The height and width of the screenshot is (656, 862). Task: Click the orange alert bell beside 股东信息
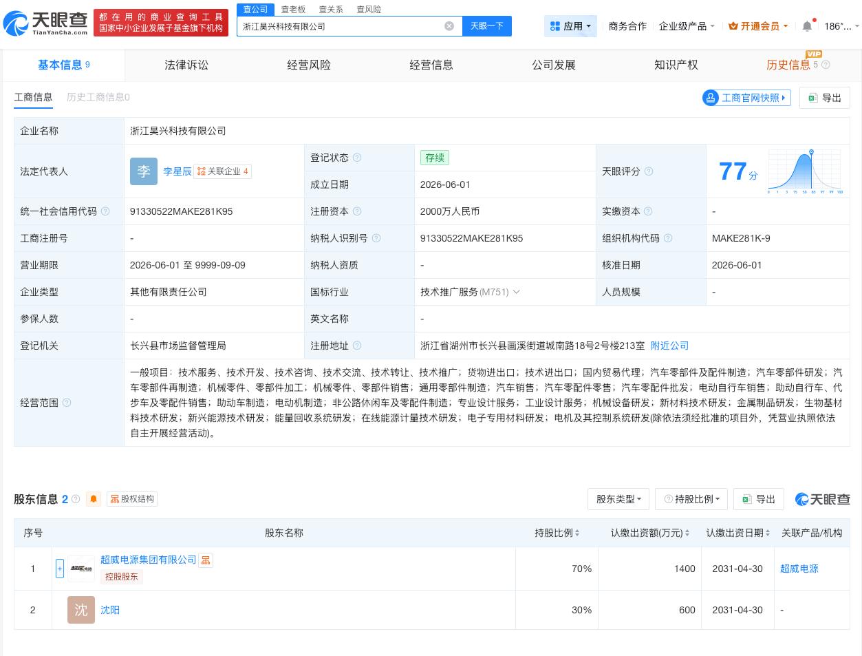click(x=94, y=499)
